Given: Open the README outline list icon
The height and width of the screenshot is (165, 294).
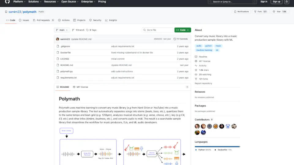Looking at the screenshot, I should click(187, 87).
